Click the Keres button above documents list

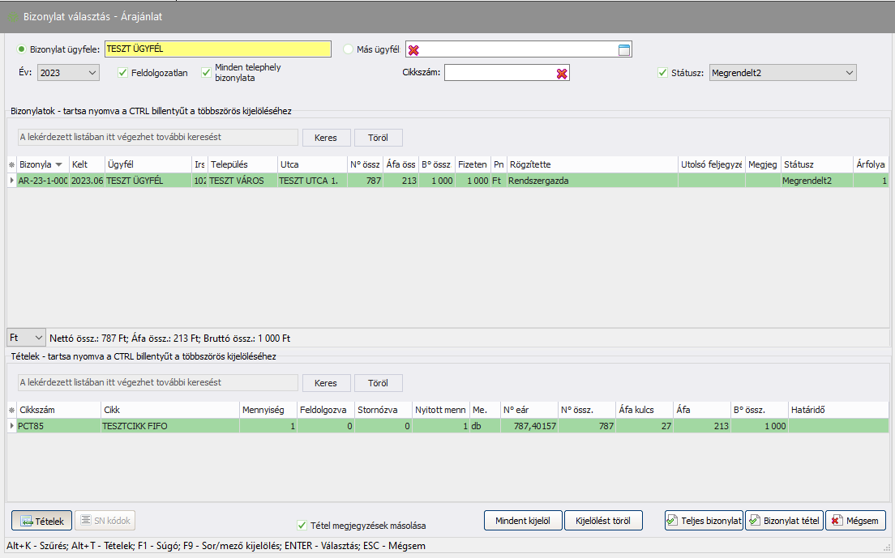(x=325, y=138)
